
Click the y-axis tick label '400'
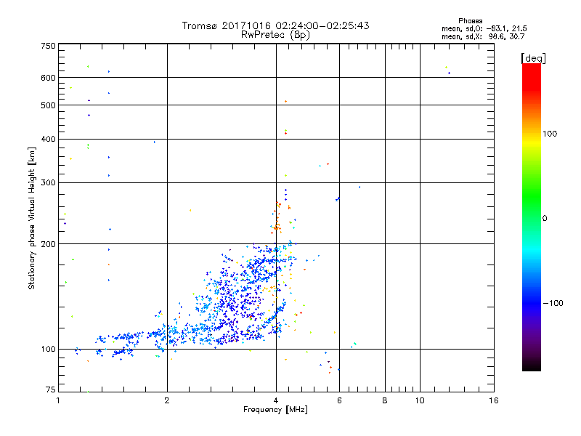coord(48,139)
